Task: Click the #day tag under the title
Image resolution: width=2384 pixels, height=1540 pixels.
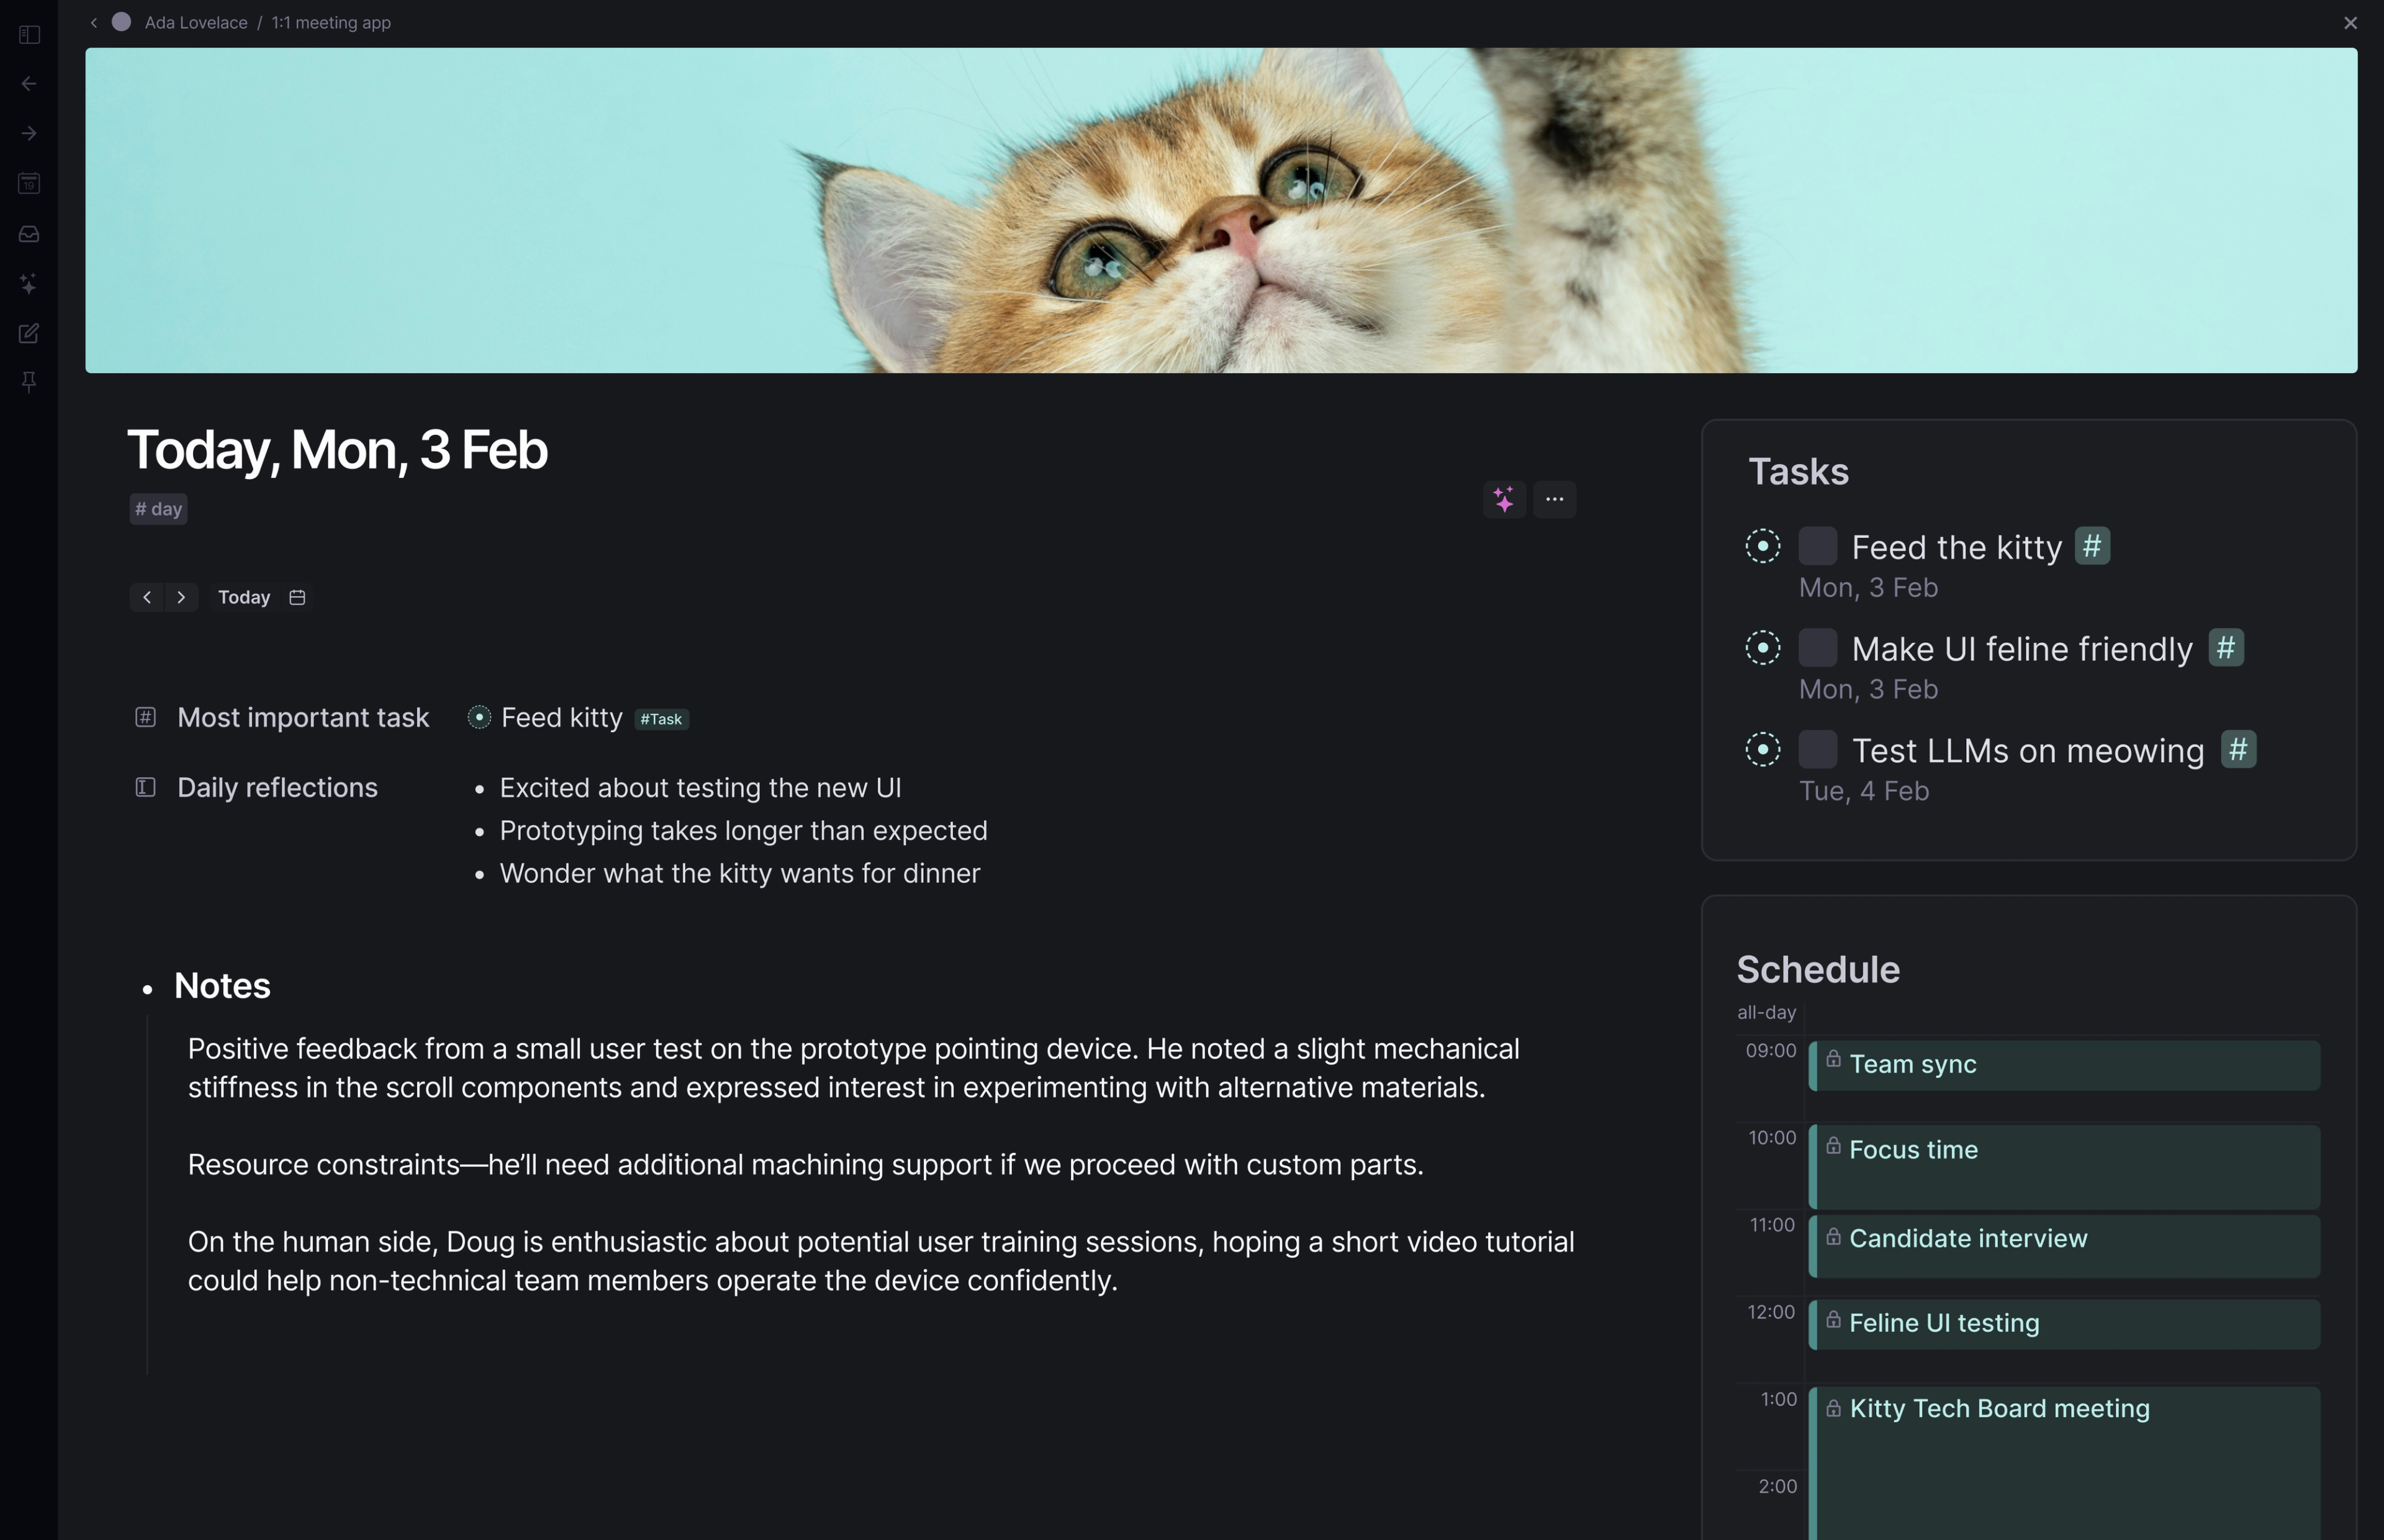Action: [158, 509]
